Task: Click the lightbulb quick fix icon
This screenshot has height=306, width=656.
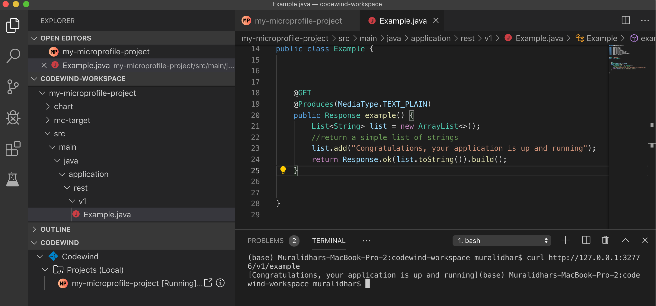Action: tap(283, 170)
